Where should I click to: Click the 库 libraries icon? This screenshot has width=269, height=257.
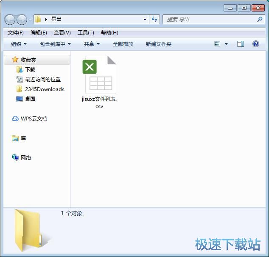coord(15,138)
